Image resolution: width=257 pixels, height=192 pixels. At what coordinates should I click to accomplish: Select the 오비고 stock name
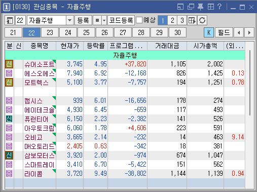click(x=33, y=137)
